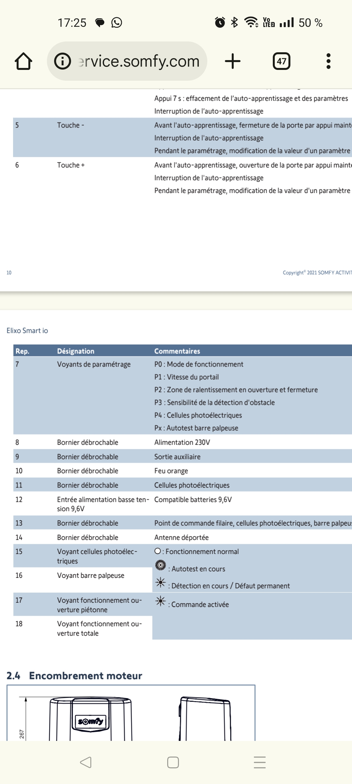Viewport: 352px width, 784px height.
Task: Tap the Wi-Fi icon in status bar
Action: click(251, 23)
